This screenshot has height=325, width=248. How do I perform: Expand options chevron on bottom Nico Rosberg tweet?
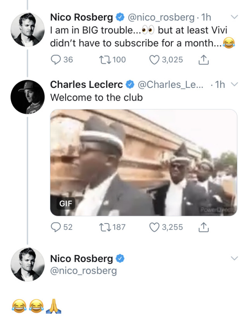coord(234,258)
